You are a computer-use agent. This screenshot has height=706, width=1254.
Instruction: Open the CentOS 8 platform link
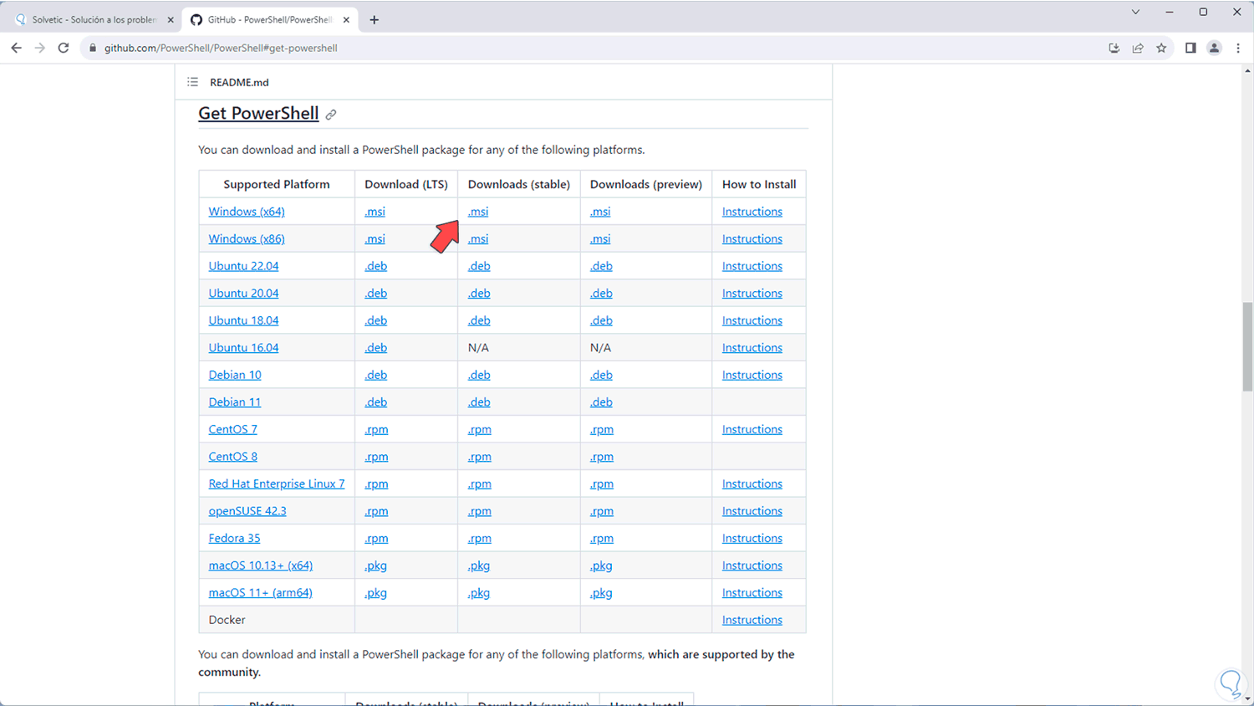coord(232,457)
